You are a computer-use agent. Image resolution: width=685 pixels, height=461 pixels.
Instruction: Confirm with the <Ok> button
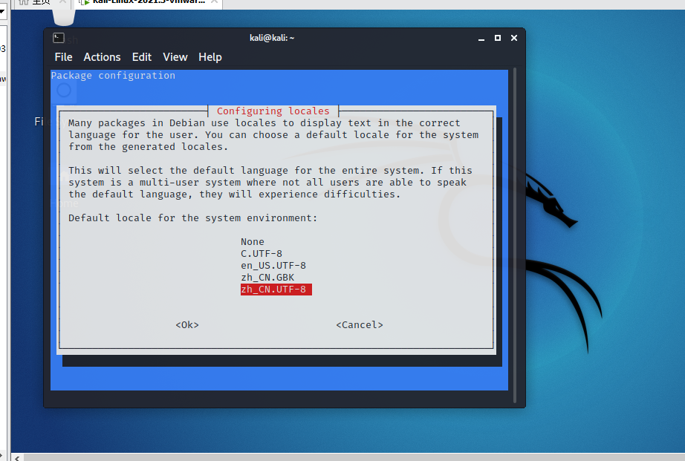187,325
